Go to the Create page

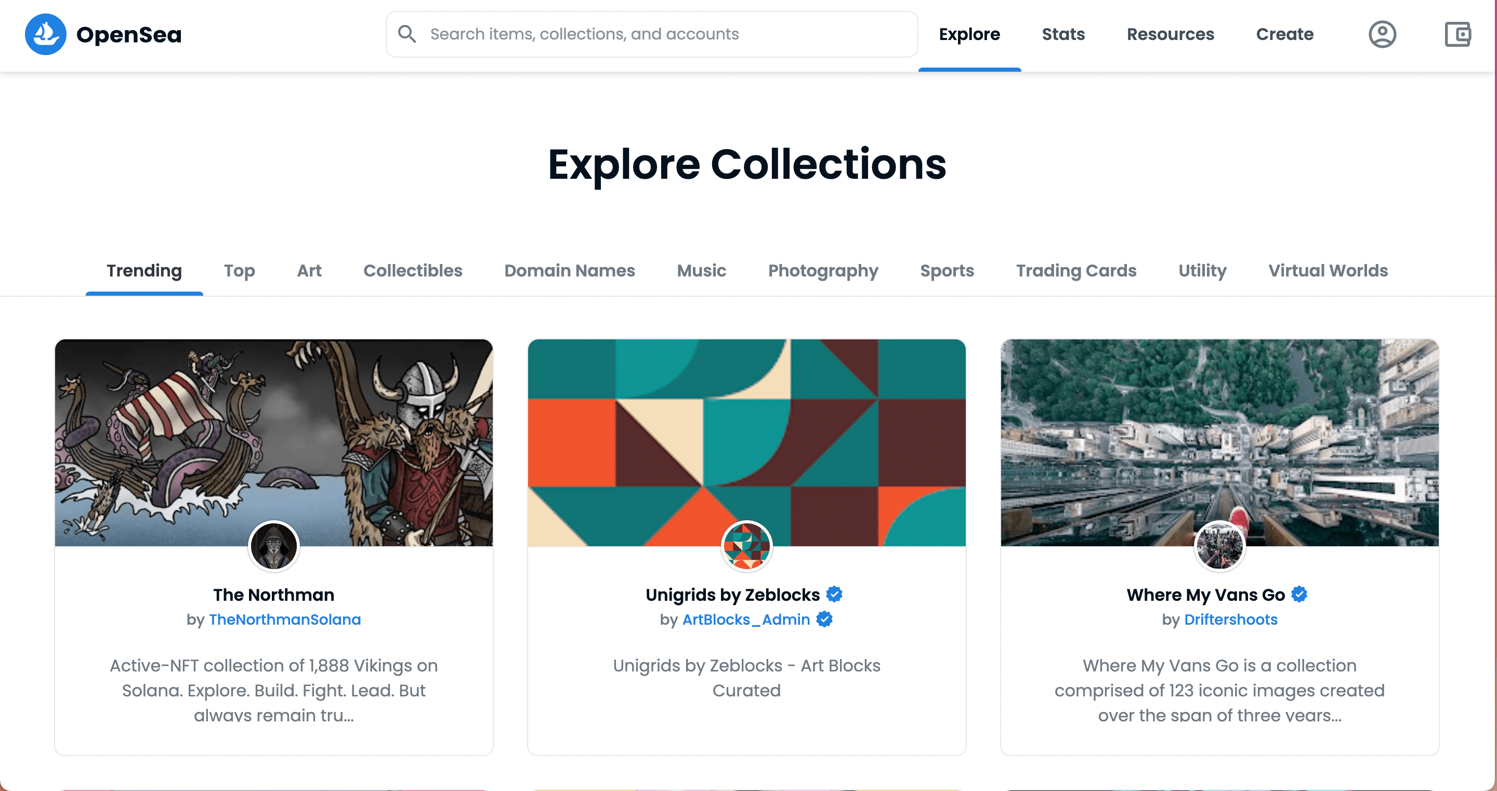1284,34
